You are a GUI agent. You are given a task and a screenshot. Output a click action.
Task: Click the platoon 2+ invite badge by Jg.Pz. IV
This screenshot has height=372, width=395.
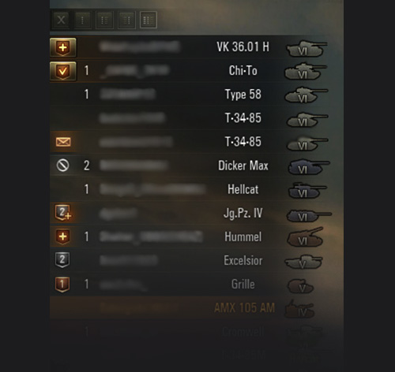coord(62,213)
